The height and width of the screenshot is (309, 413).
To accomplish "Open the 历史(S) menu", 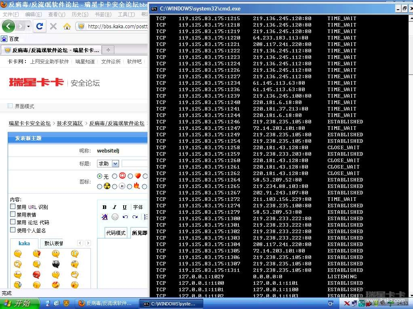I will point(80,14).
